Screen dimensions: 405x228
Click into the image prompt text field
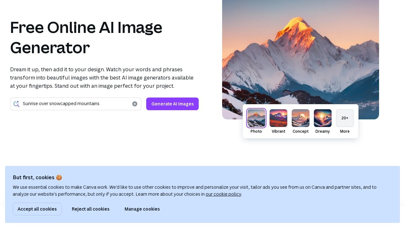click(x=76, y=104)
